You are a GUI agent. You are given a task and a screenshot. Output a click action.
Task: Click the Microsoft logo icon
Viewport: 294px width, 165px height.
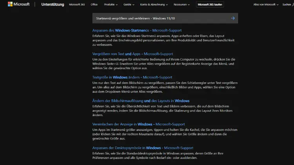[x=10, y=4]
